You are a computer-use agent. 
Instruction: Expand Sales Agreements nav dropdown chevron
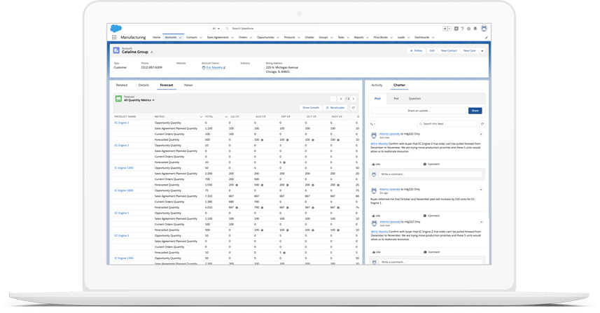click(232, 38)
